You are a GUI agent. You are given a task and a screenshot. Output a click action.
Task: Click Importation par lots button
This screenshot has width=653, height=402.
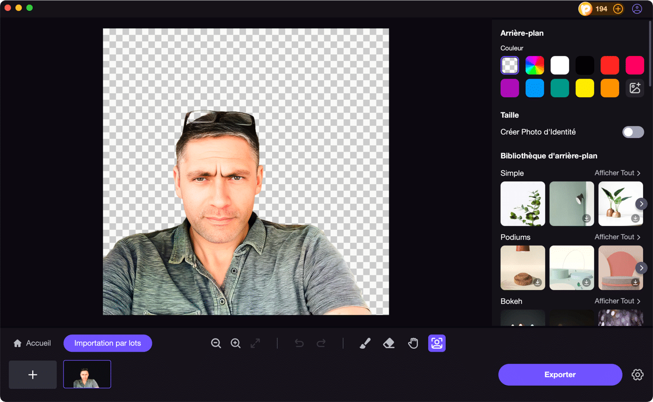[x=108, y=343]
